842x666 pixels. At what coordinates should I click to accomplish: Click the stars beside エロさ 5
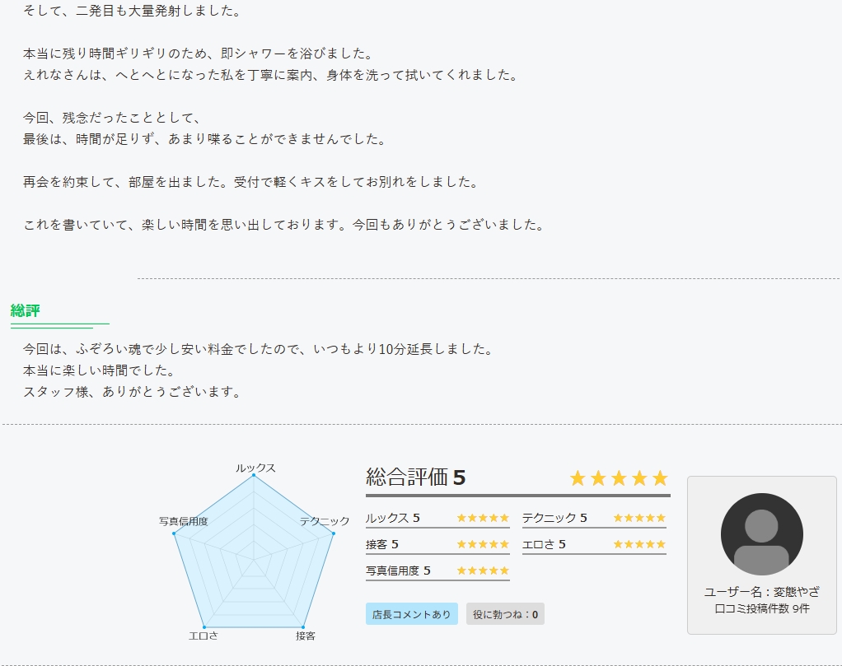(x=639, y=544)
